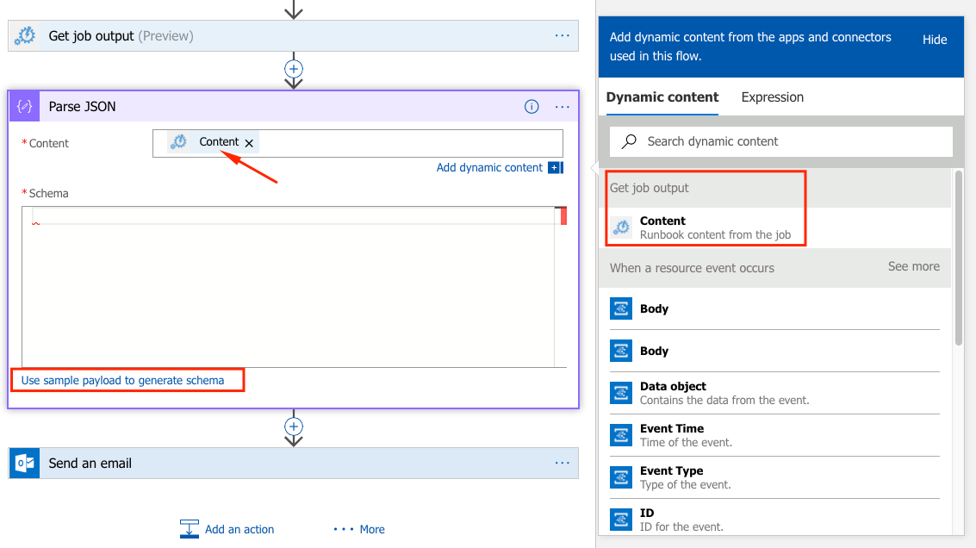976x548 pixels.
Task: Select the Parse JSON curly-braces icon
Action: (x=23, y=105)
